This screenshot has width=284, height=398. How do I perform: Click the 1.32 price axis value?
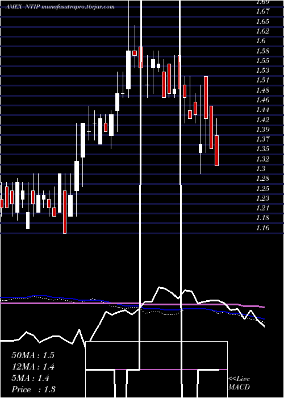pos(262,159)
